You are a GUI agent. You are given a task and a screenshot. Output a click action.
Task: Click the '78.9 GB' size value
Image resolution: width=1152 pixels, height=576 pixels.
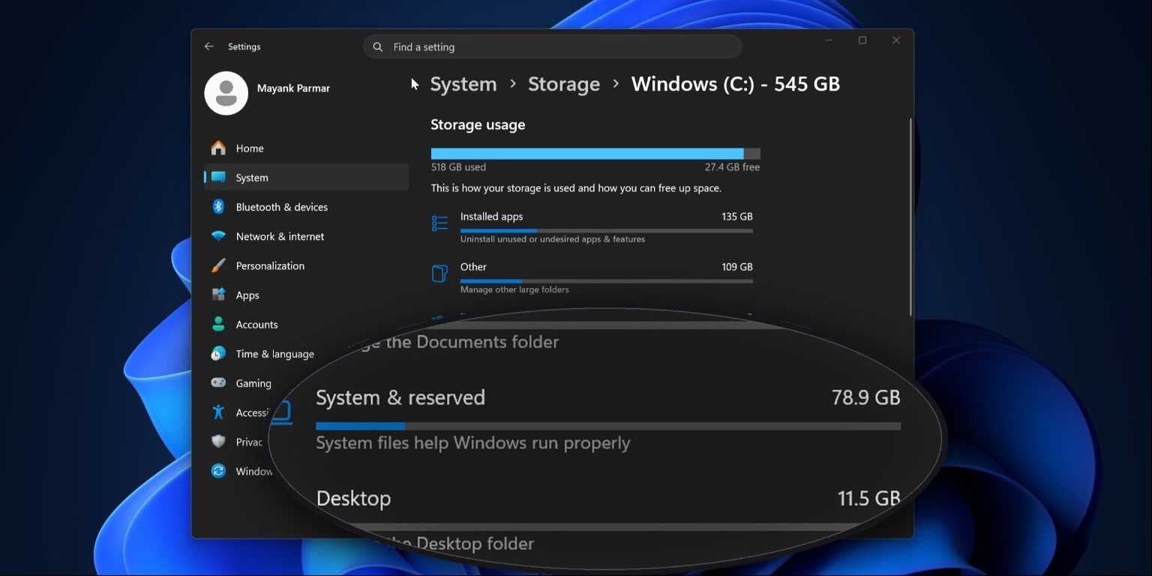pyautogui.click(x=865, y=397)
